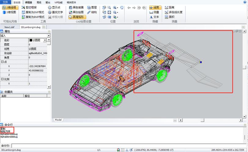Open help via question mark icon
Screen dimensions: 248x152
pyautogui.click(x=245, y=2)
